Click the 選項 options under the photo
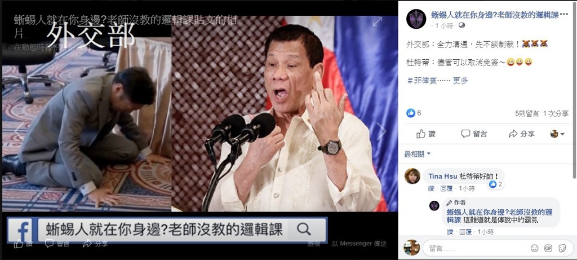 click(x=314, y=244)
